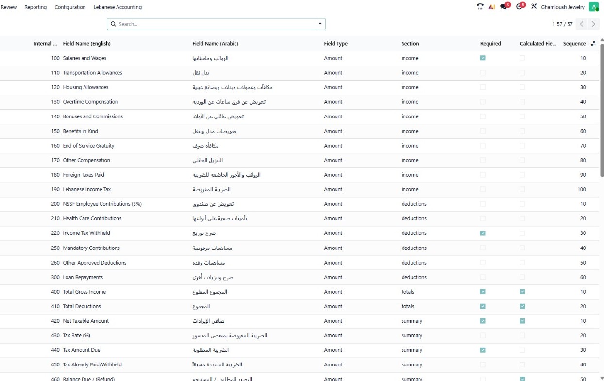This screenshot has width=604, height=381.
Task: Click the optional columns settings icon
Action: (593, 44)
